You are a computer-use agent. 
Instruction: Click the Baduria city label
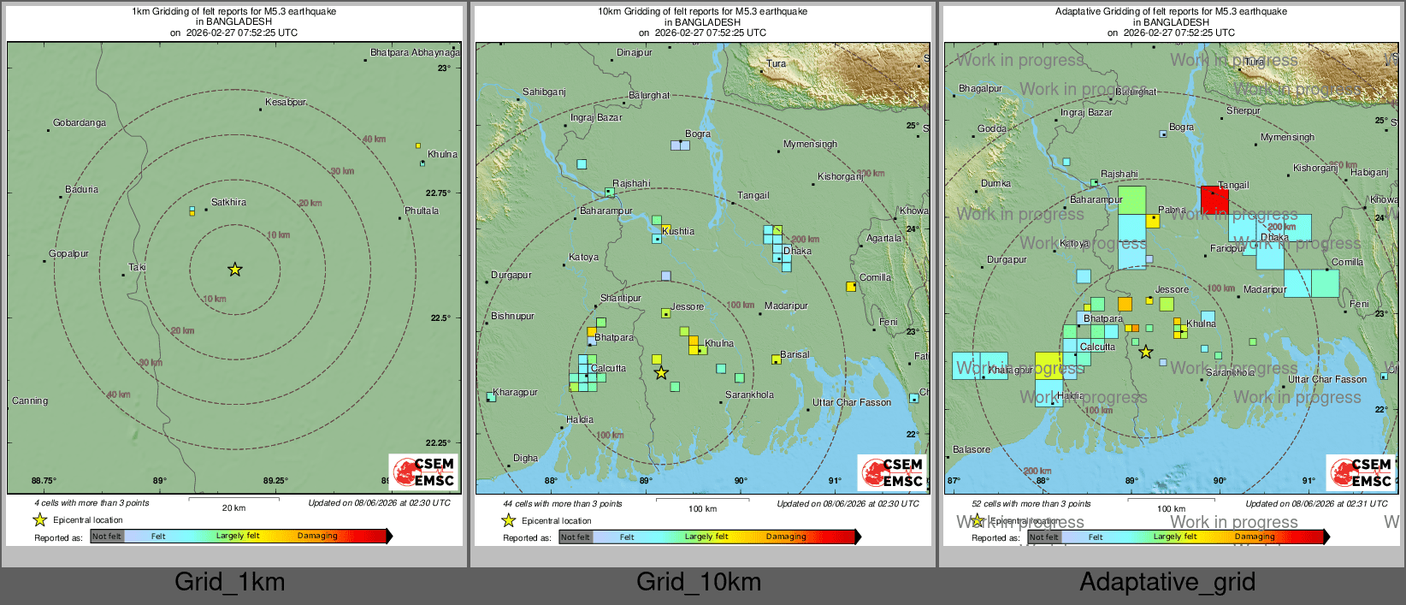pos(81,189)
